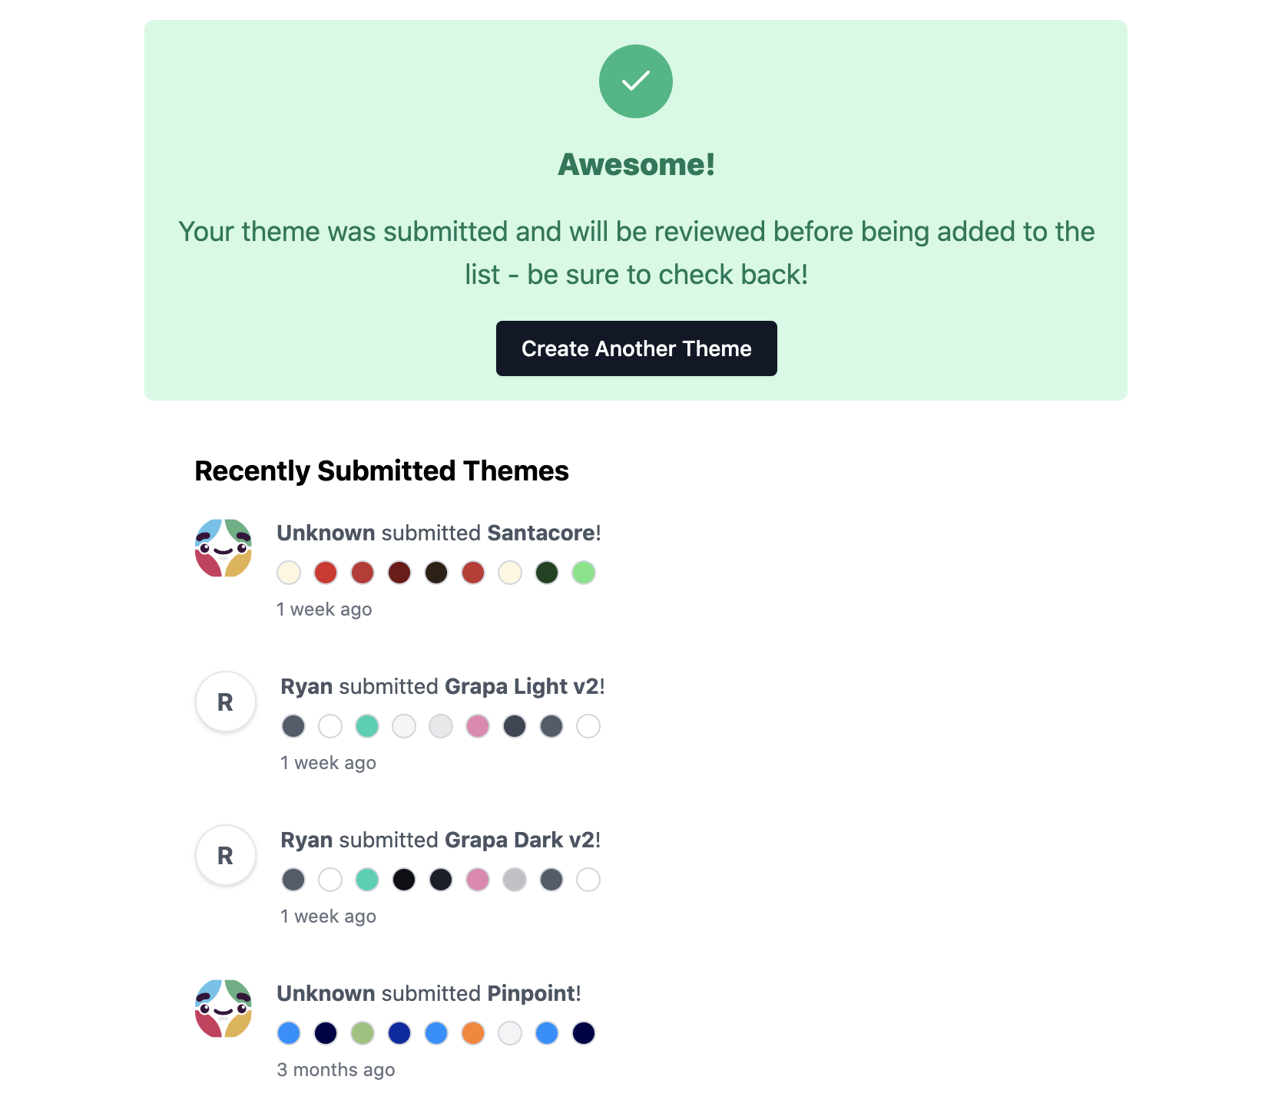The image size is (1275, 1116).
Task: Select the teal swatch in Grapa Dark v2
Action: [x=367, y=880]
